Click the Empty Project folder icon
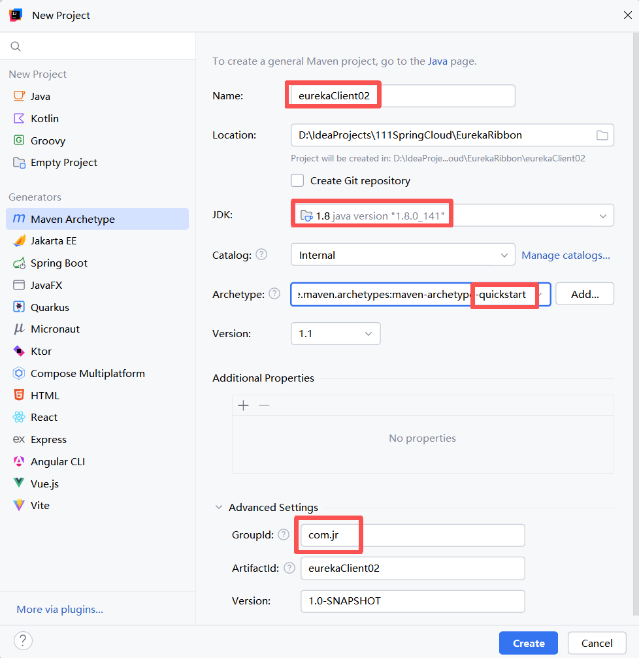639x658 pixels. click(19, 163)
